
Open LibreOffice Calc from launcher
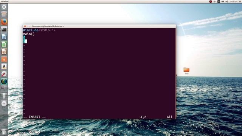pos(4,45)
